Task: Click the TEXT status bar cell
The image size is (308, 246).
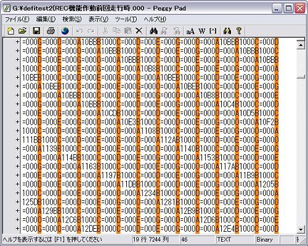Action: [x=235, y=239]
